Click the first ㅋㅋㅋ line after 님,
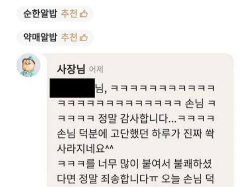This screenshot has height=187, width=249. coord(163,88)
